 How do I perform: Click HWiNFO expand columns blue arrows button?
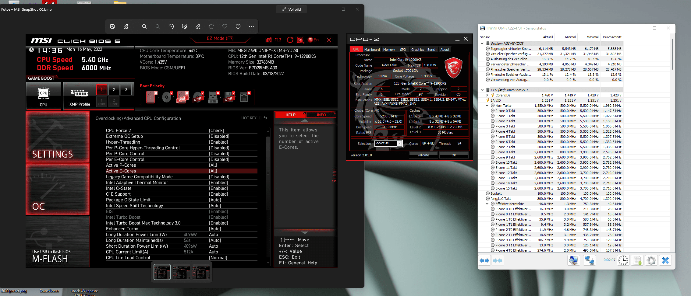[x=484, y=260]
